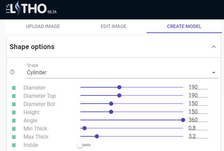Select the Create Model tab

[184, 26]
